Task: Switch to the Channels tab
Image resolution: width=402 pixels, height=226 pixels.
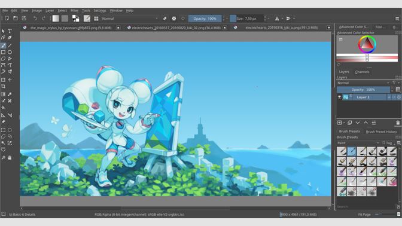Action: tap(362, 72)
